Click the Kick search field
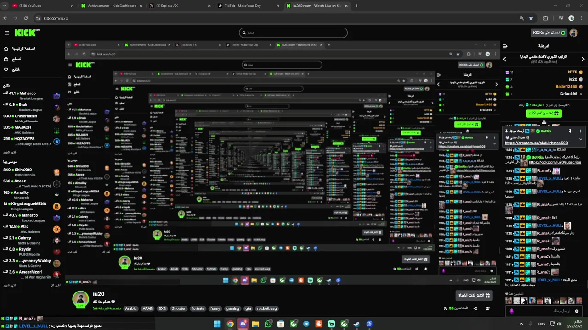Image resolution: width=588 pixels, height=330 pixels. coord(293,33)
